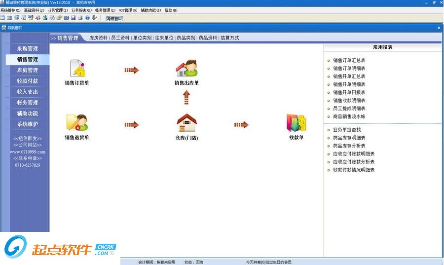Image resolution: width=444 pixels, height=265 pixels.
Task: Click the blue floppy disk toolbar icon
Action: (x=74, y=18)
